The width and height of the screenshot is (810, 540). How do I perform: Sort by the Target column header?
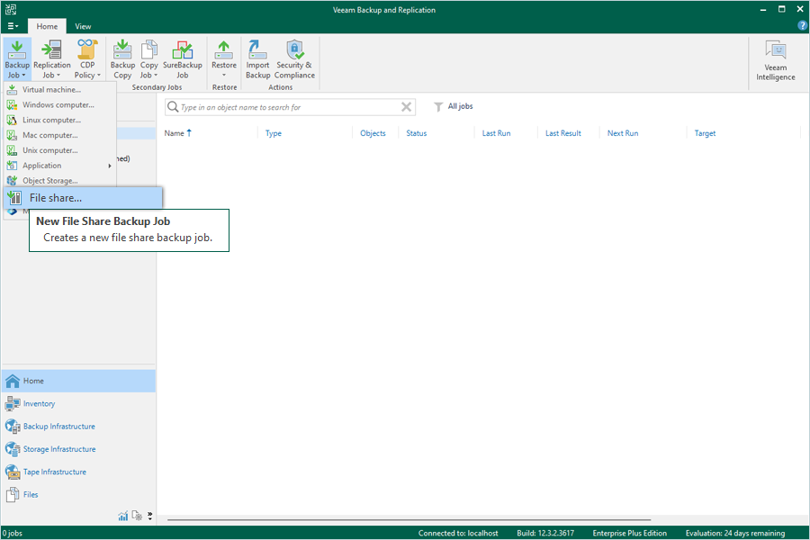pyautogui.click(x=705, y=133)
